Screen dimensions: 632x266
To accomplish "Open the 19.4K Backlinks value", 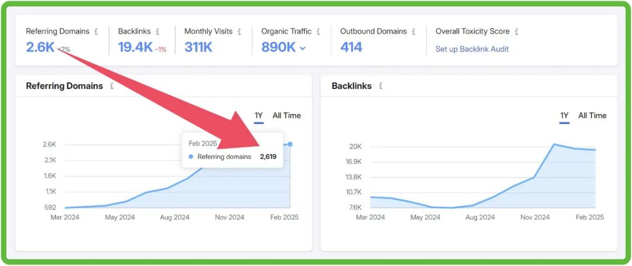I will click(x=135, y=47).
